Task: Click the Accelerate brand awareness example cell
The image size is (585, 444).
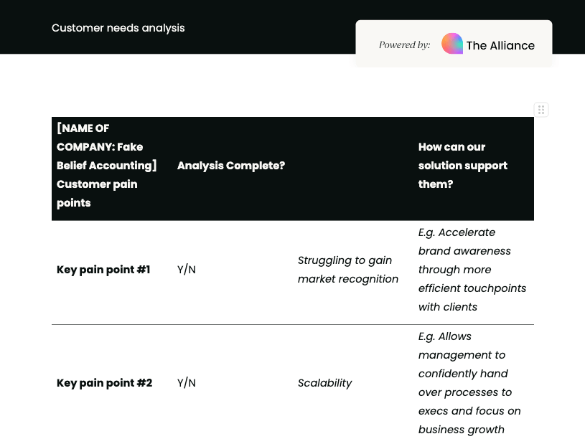Action: click(472, 270)
